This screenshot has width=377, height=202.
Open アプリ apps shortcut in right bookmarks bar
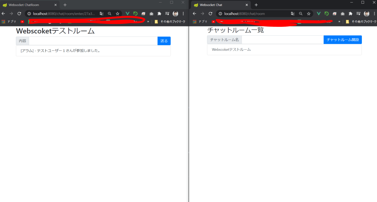coord(200,22)
